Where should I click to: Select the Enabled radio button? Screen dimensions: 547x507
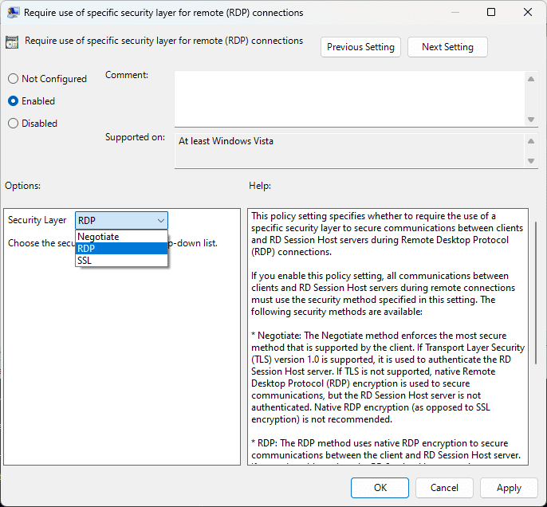point(13,101)
